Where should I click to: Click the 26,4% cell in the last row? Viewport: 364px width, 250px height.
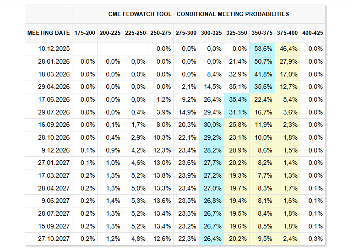coord(212,239)
